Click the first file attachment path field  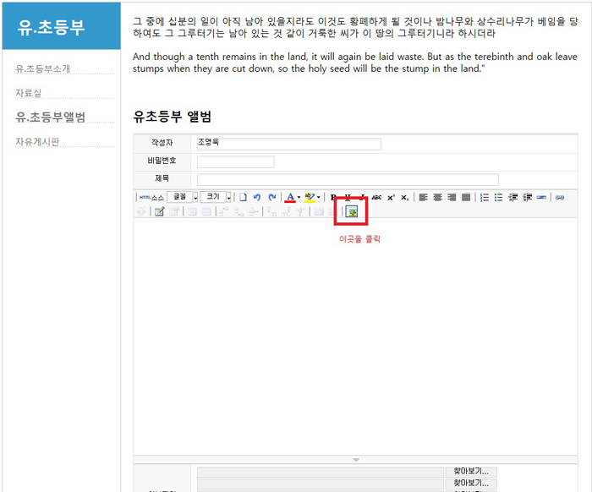(321, 472)
